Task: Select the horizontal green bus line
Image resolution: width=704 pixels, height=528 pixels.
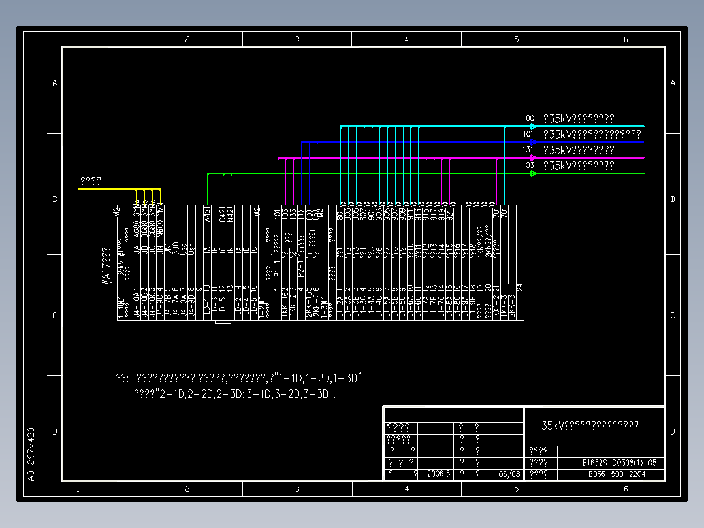Action: point(425,173)
